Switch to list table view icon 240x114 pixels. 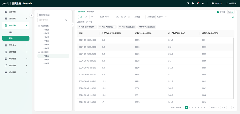(x=233, y=12)
